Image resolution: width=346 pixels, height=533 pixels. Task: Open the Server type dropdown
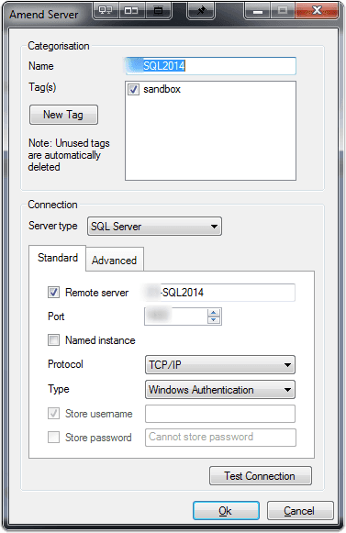[154, 227]
